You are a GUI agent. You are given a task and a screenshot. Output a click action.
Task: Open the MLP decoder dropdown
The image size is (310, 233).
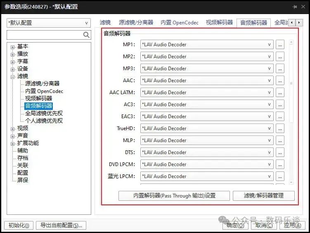207,140
